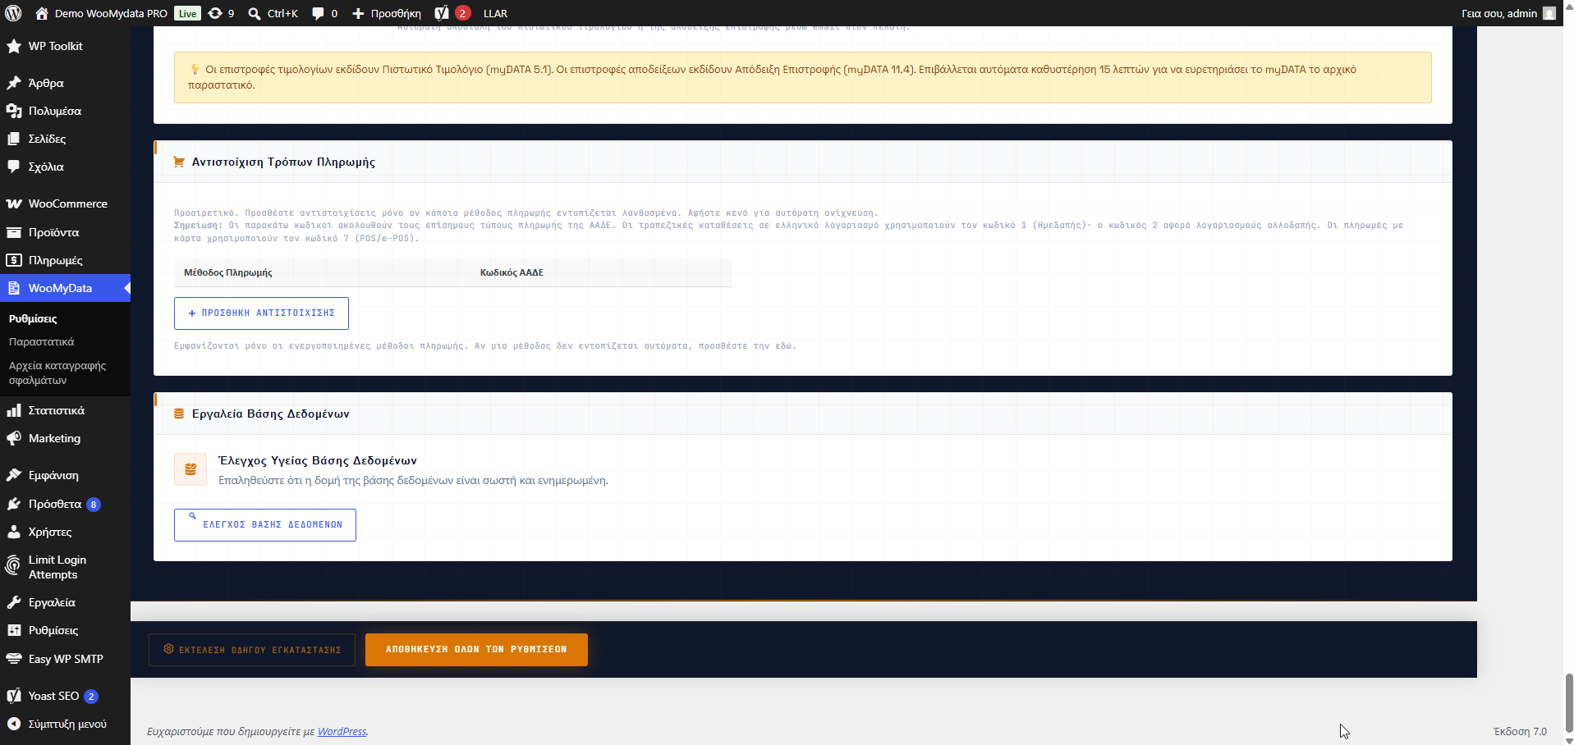
Task: Click the Marketing megaphone icon
Action: point(14,438)
